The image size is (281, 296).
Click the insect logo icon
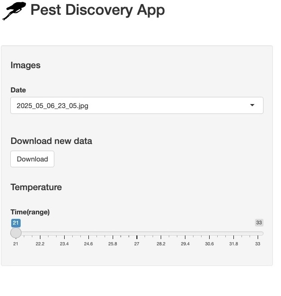[14, 11]
